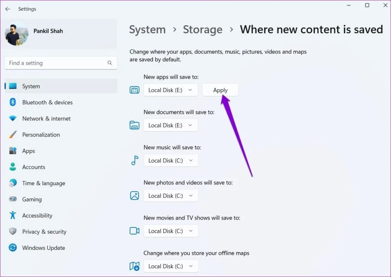Click the Privacy & security shield icon
Viewport: 391px width, 277px height.
coord(13,231)
